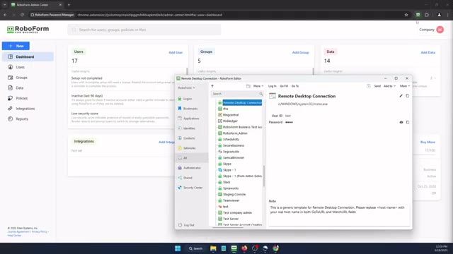Click the icon left of Send in Editor toolbar
The height and width of the screenshot is (254, 453).
point(369,86)
